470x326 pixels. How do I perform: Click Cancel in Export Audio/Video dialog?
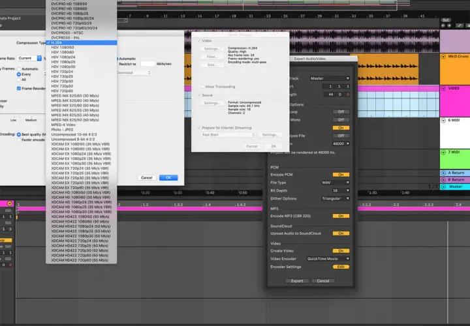pos(323,281)
